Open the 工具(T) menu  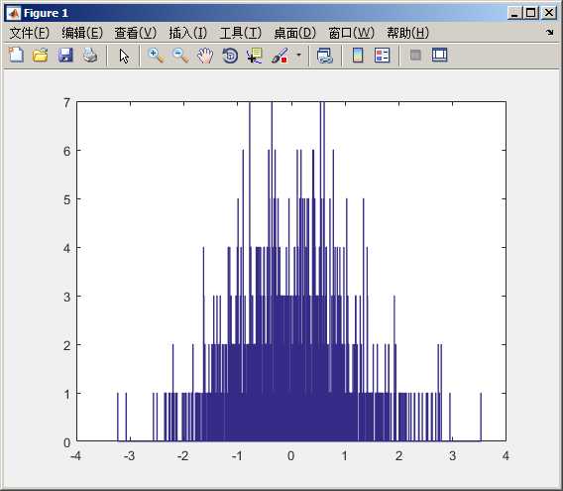tap(241, 33)
